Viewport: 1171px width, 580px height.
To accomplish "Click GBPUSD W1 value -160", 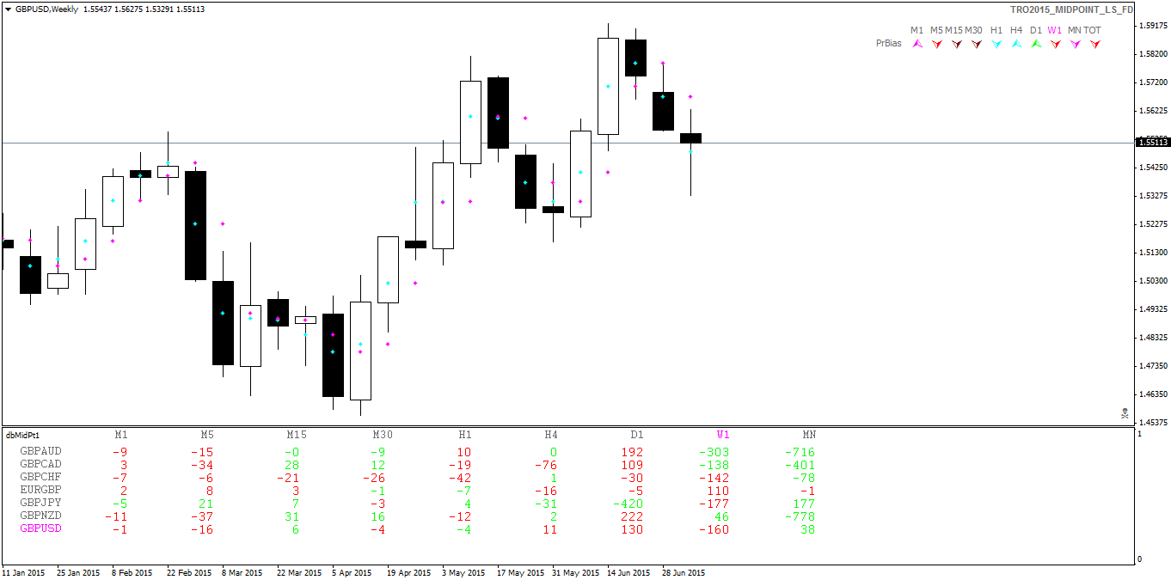I will pos(714,529).
